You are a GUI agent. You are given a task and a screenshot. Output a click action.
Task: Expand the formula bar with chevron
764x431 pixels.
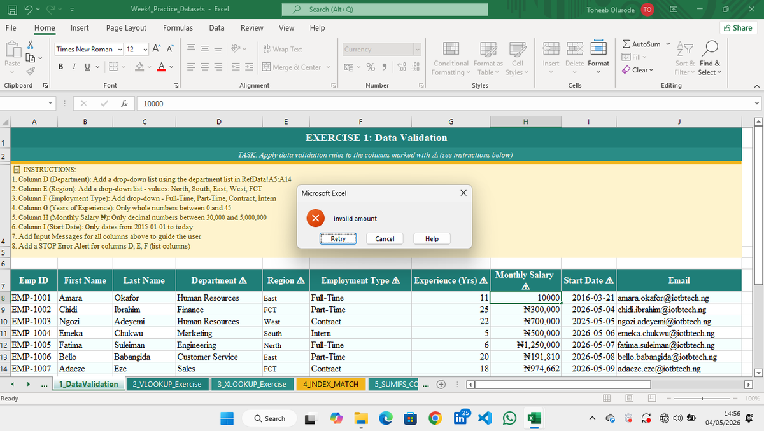point(756,102)
